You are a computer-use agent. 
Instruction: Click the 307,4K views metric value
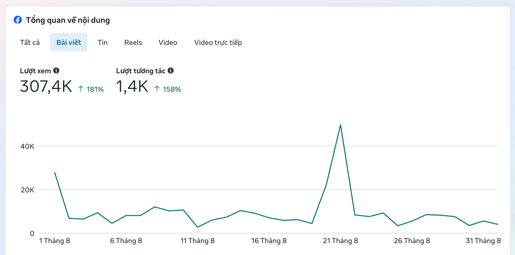point(46,86)
